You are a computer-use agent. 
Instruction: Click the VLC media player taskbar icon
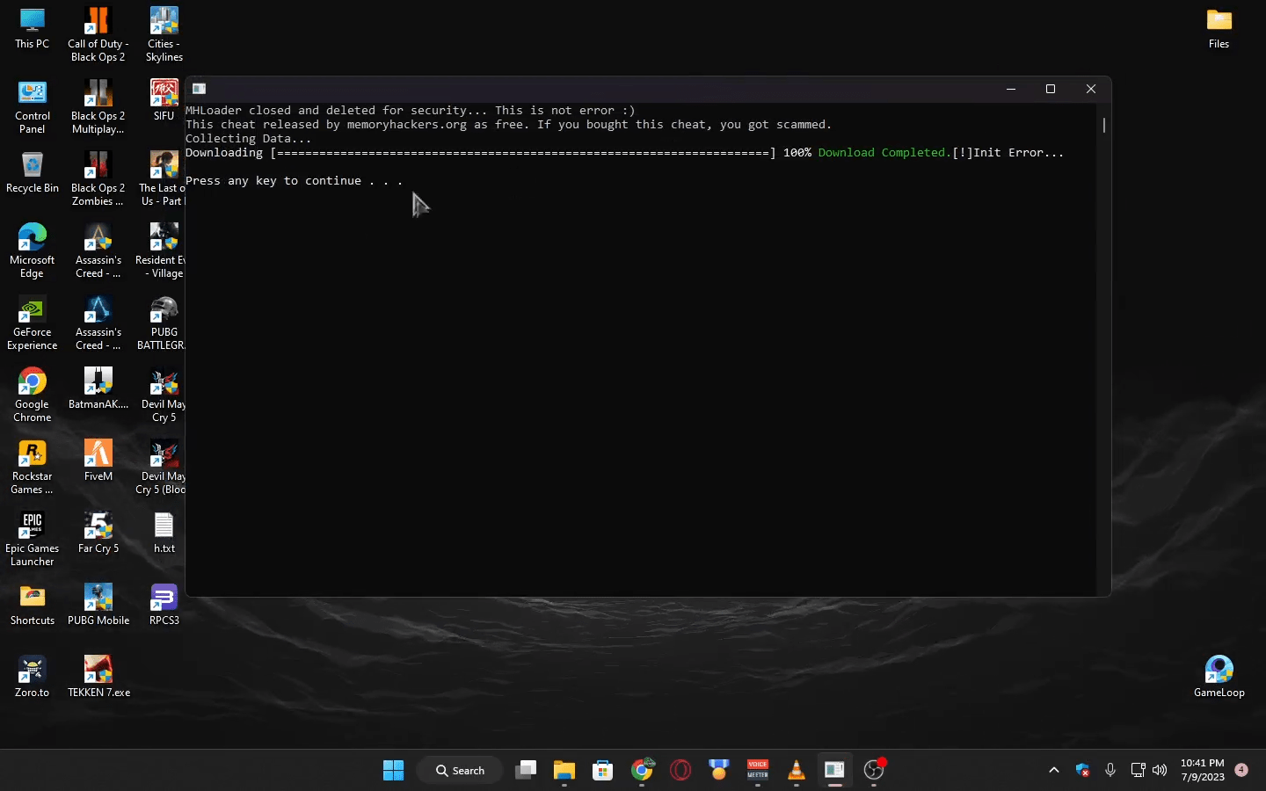click(x=797, y=771)
